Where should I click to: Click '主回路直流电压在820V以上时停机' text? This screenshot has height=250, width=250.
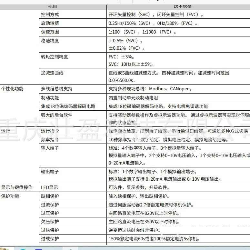[144, 213]
